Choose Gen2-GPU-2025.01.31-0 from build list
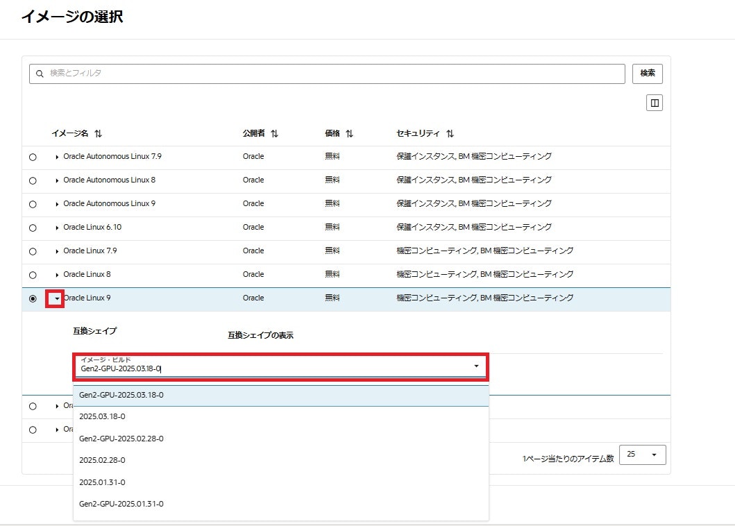This screenshot has width=735, height=526. [281, 504]
